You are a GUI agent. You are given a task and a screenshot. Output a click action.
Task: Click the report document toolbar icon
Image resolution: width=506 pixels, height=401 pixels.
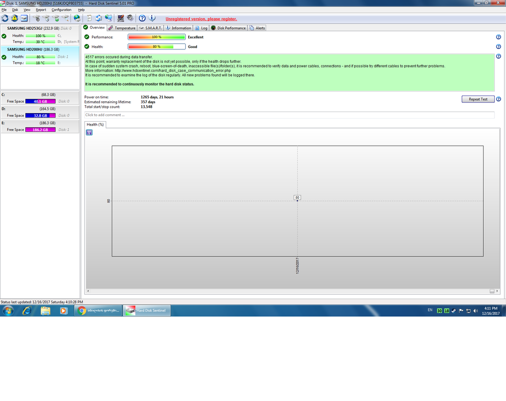pos(89,18)
